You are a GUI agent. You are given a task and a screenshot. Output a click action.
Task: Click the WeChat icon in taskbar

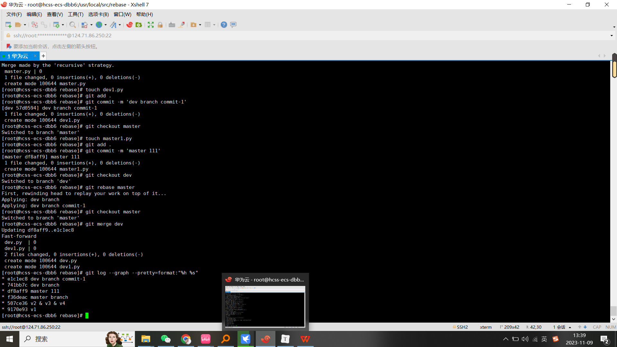point(166,339)
